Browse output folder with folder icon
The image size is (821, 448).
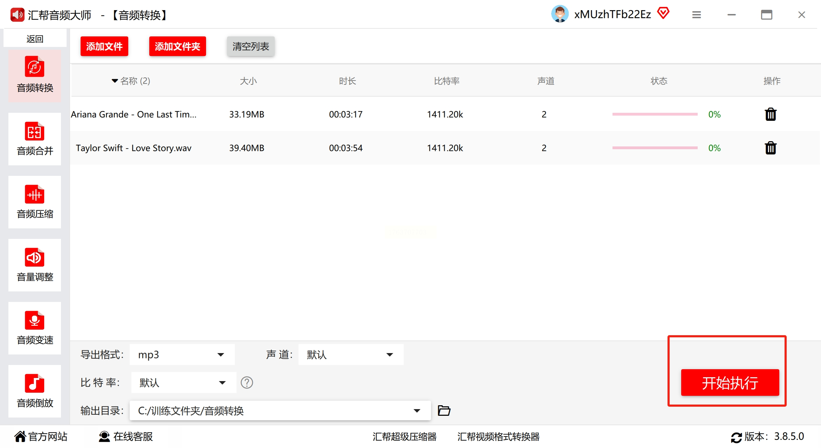tap(444, 410)
